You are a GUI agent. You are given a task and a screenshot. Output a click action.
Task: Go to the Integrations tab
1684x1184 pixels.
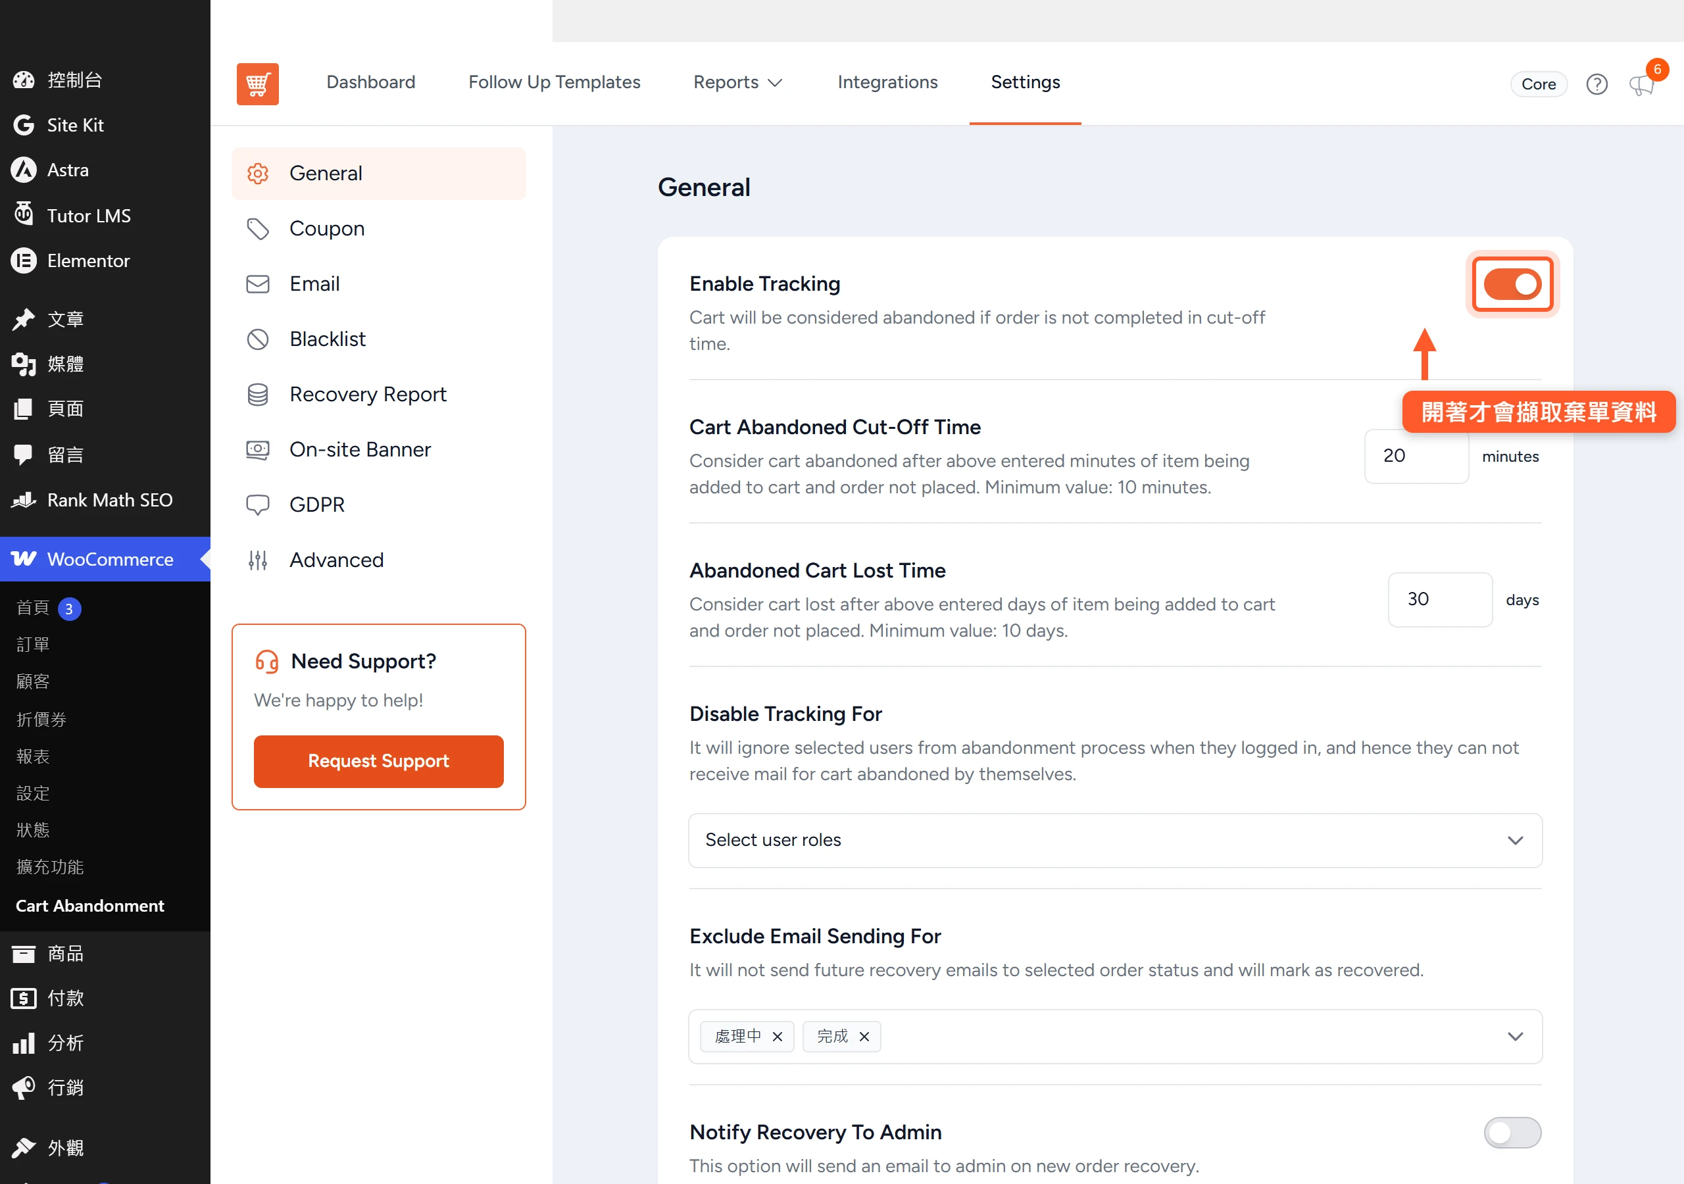pyautogui.click(x=887, y=82)
